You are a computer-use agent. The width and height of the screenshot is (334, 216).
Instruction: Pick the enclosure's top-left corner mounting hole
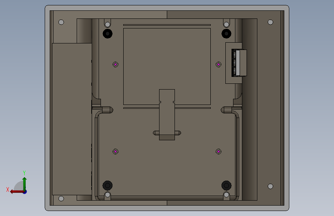click(61, 22)
